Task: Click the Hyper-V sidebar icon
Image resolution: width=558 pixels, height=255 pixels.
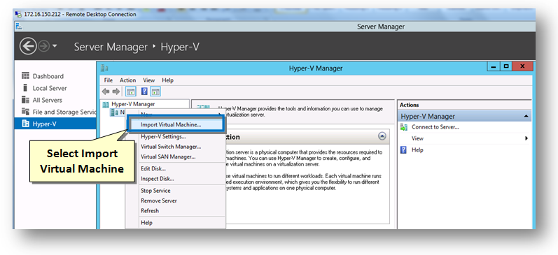Action: (25, 124)
